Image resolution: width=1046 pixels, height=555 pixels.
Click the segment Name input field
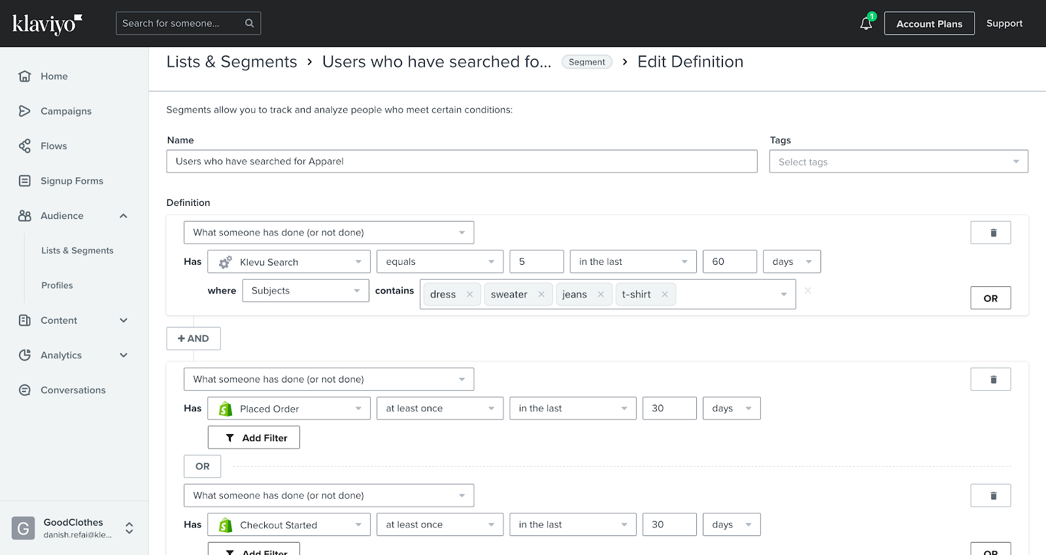click(462, 161)
